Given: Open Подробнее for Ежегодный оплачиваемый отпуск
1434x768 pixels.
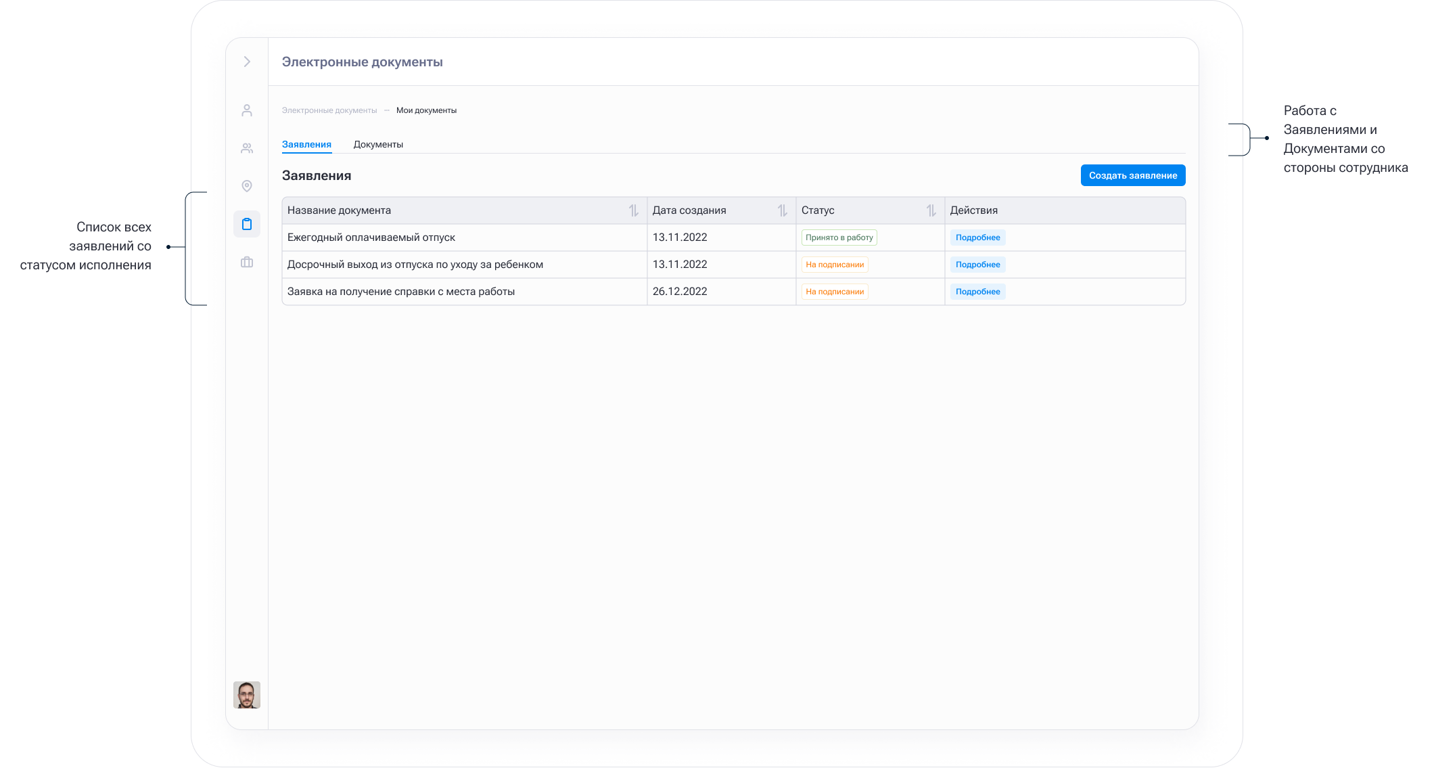Looking at the screenshot, I should pos(977,238).
